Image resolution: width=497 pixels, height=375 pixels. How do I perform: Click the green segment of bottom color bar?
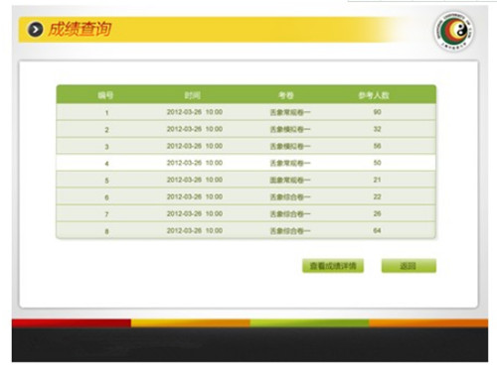309,323
